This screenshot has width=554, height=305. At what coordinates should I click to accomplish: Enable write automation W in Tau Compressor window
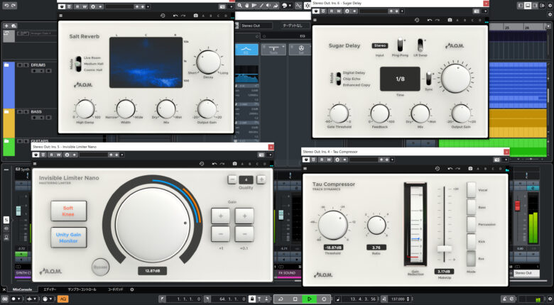tap(329, 160)
